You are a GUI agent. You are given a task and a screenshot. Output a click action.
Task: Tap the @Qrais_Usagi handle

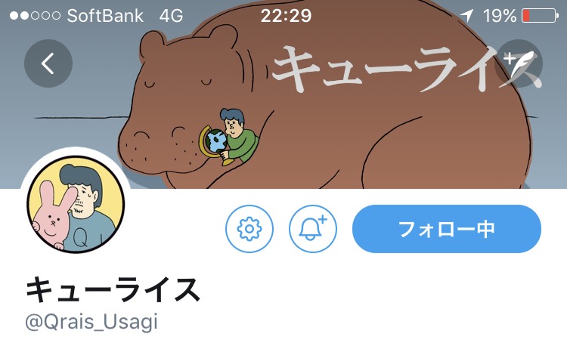[x=91, y=321]
